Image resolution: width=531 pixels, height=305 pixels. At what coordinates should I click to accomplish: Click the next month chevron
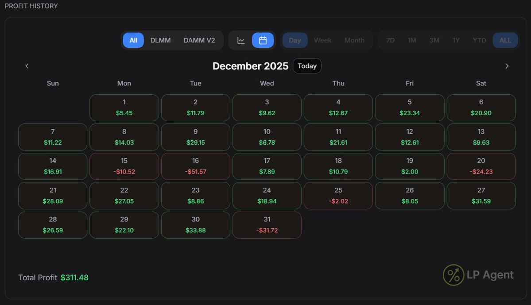click(x=507, y=66)
